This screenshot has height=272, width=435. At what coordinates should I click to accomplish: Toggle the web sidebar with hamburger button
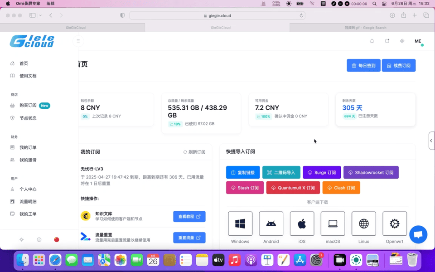click(78, 41)
